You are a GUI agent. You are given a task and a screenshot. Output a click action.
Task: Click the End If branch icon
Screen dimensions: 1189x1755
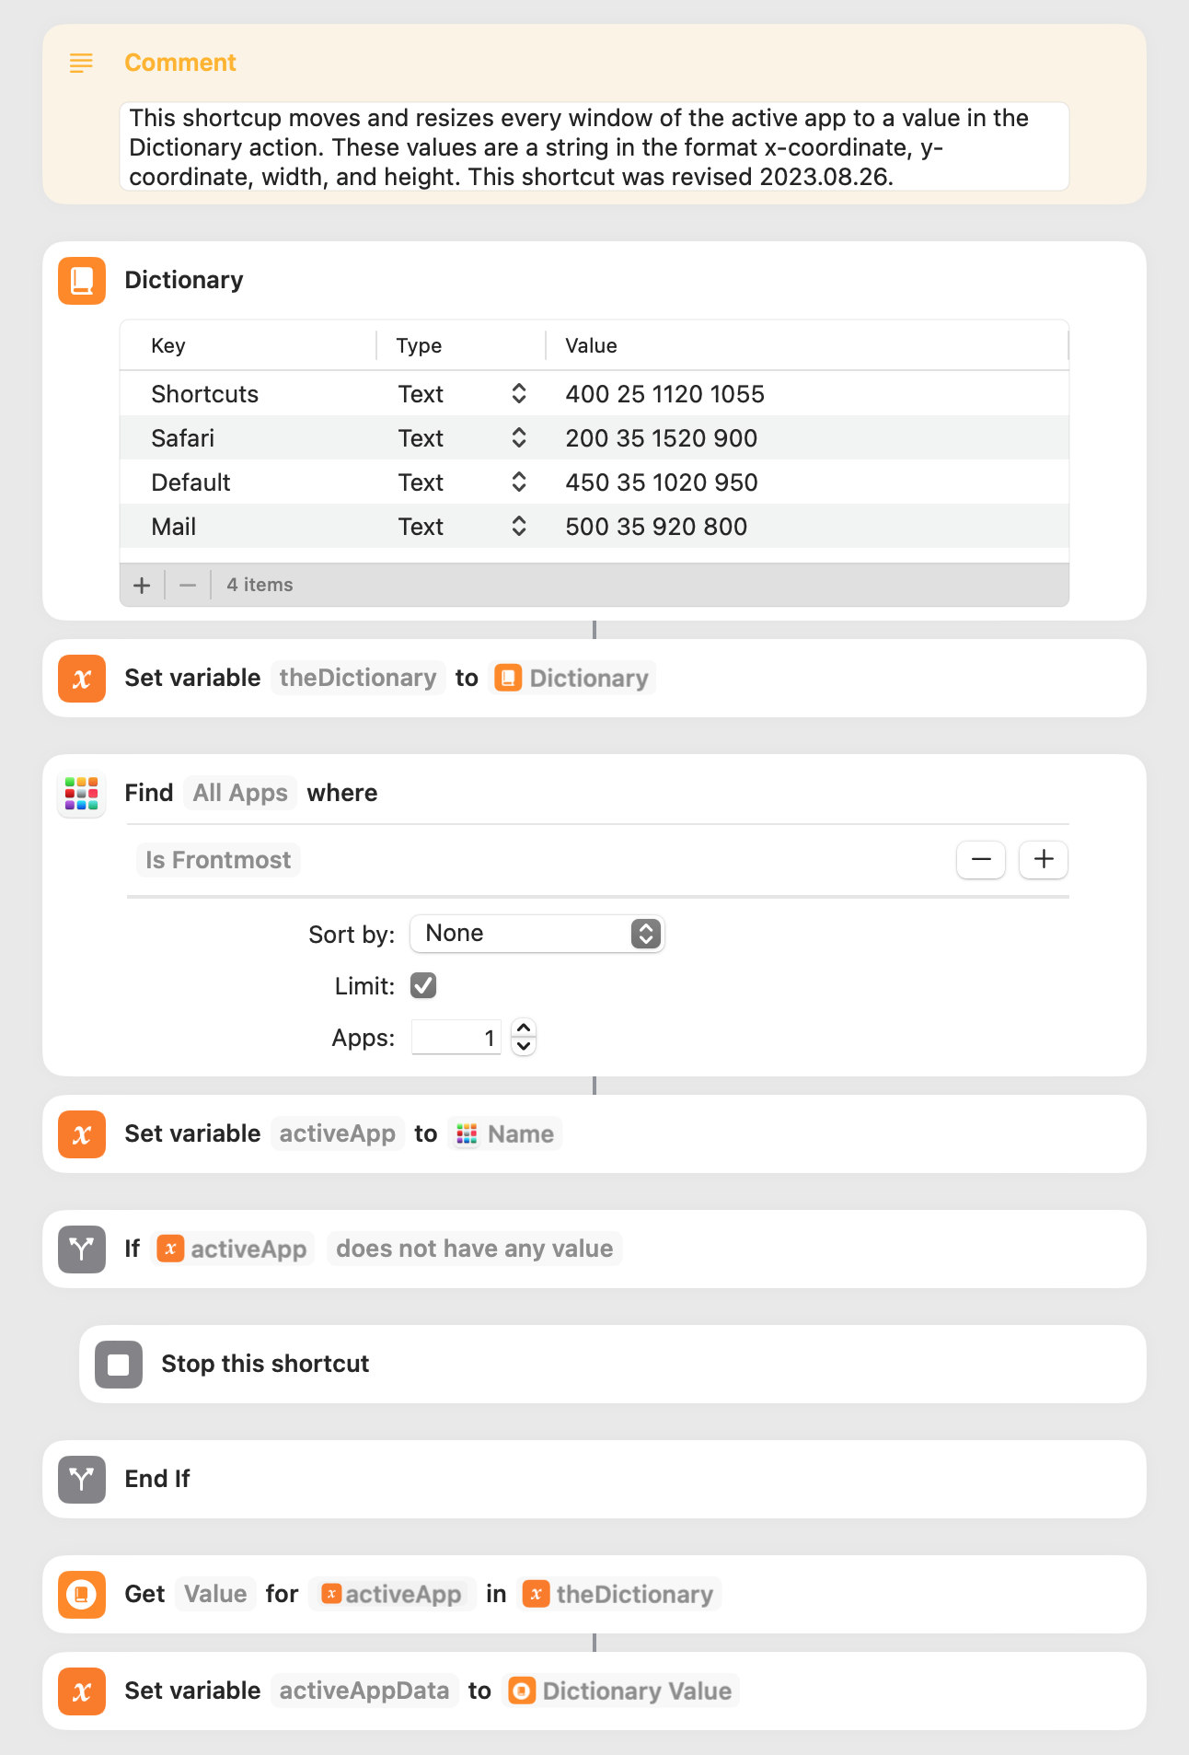click(82, 1480)
